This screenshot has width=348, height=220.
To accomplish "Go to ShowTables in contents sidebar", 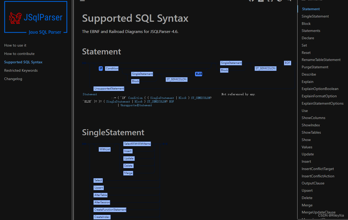I will pos(311,132).
